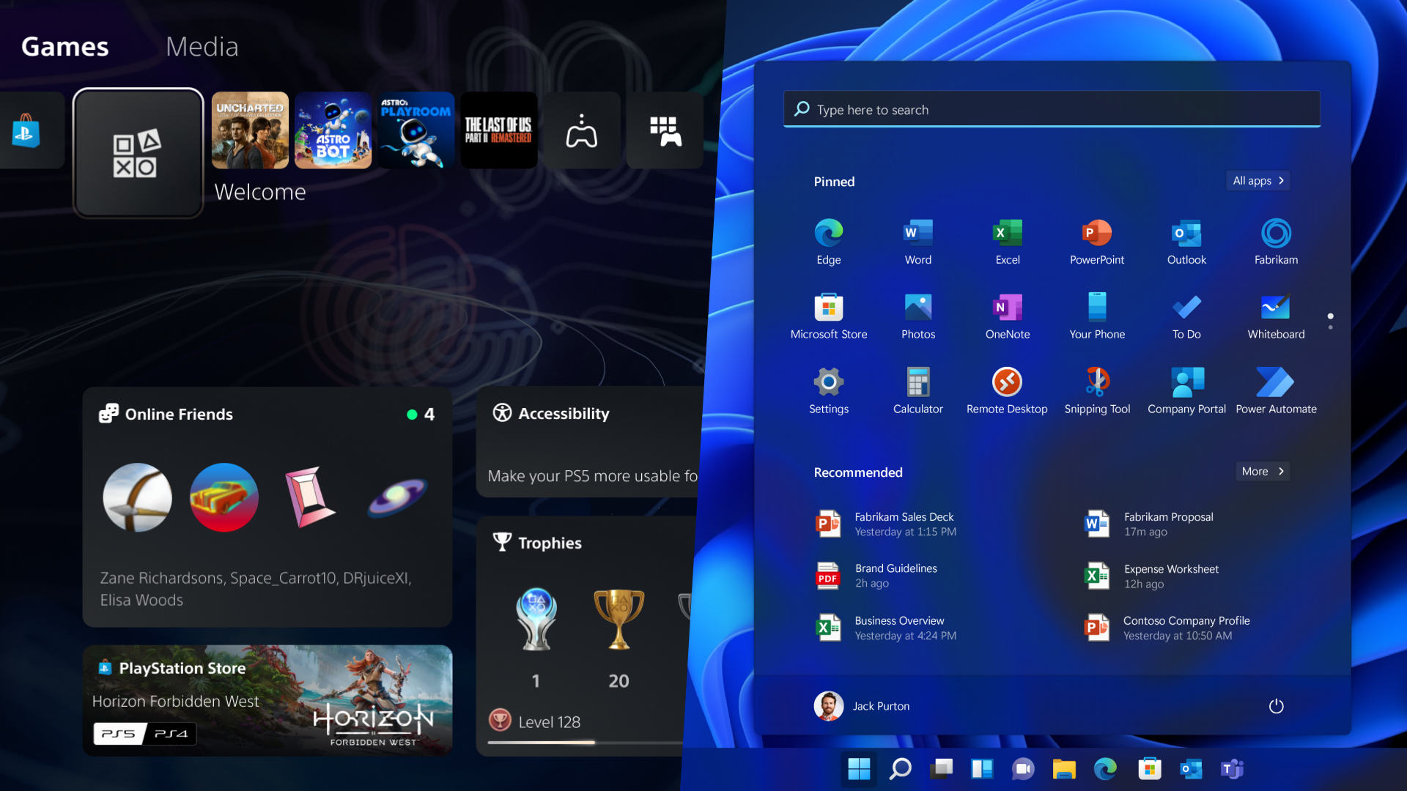Select the Game Library icon on PS5
Viewport: 1407px width, 791px height.
tap(665, 130)
